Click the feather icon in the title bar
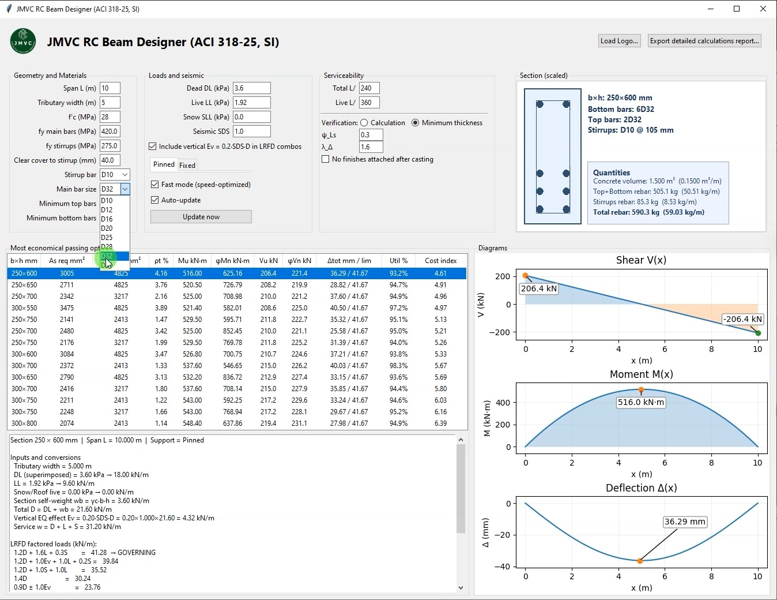This screenshot has height=600, width=777. [x=9, y=9]
